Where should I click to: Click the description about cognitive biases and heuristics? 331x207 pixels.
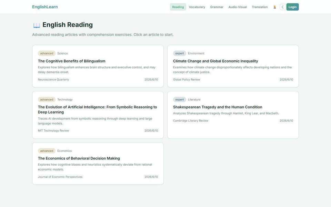95,167
